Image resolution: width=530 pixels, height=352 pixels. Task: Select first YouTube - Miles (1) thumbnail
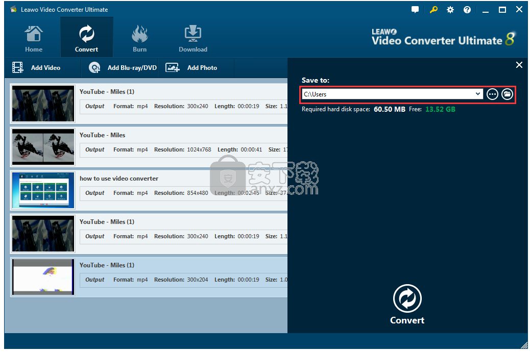43,104
